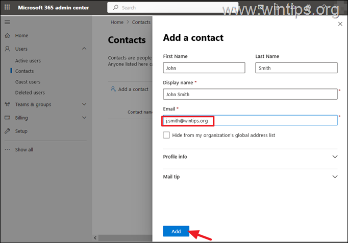Click the top Search box
Screen dimensions: 348x243
(x=172, y=8)
